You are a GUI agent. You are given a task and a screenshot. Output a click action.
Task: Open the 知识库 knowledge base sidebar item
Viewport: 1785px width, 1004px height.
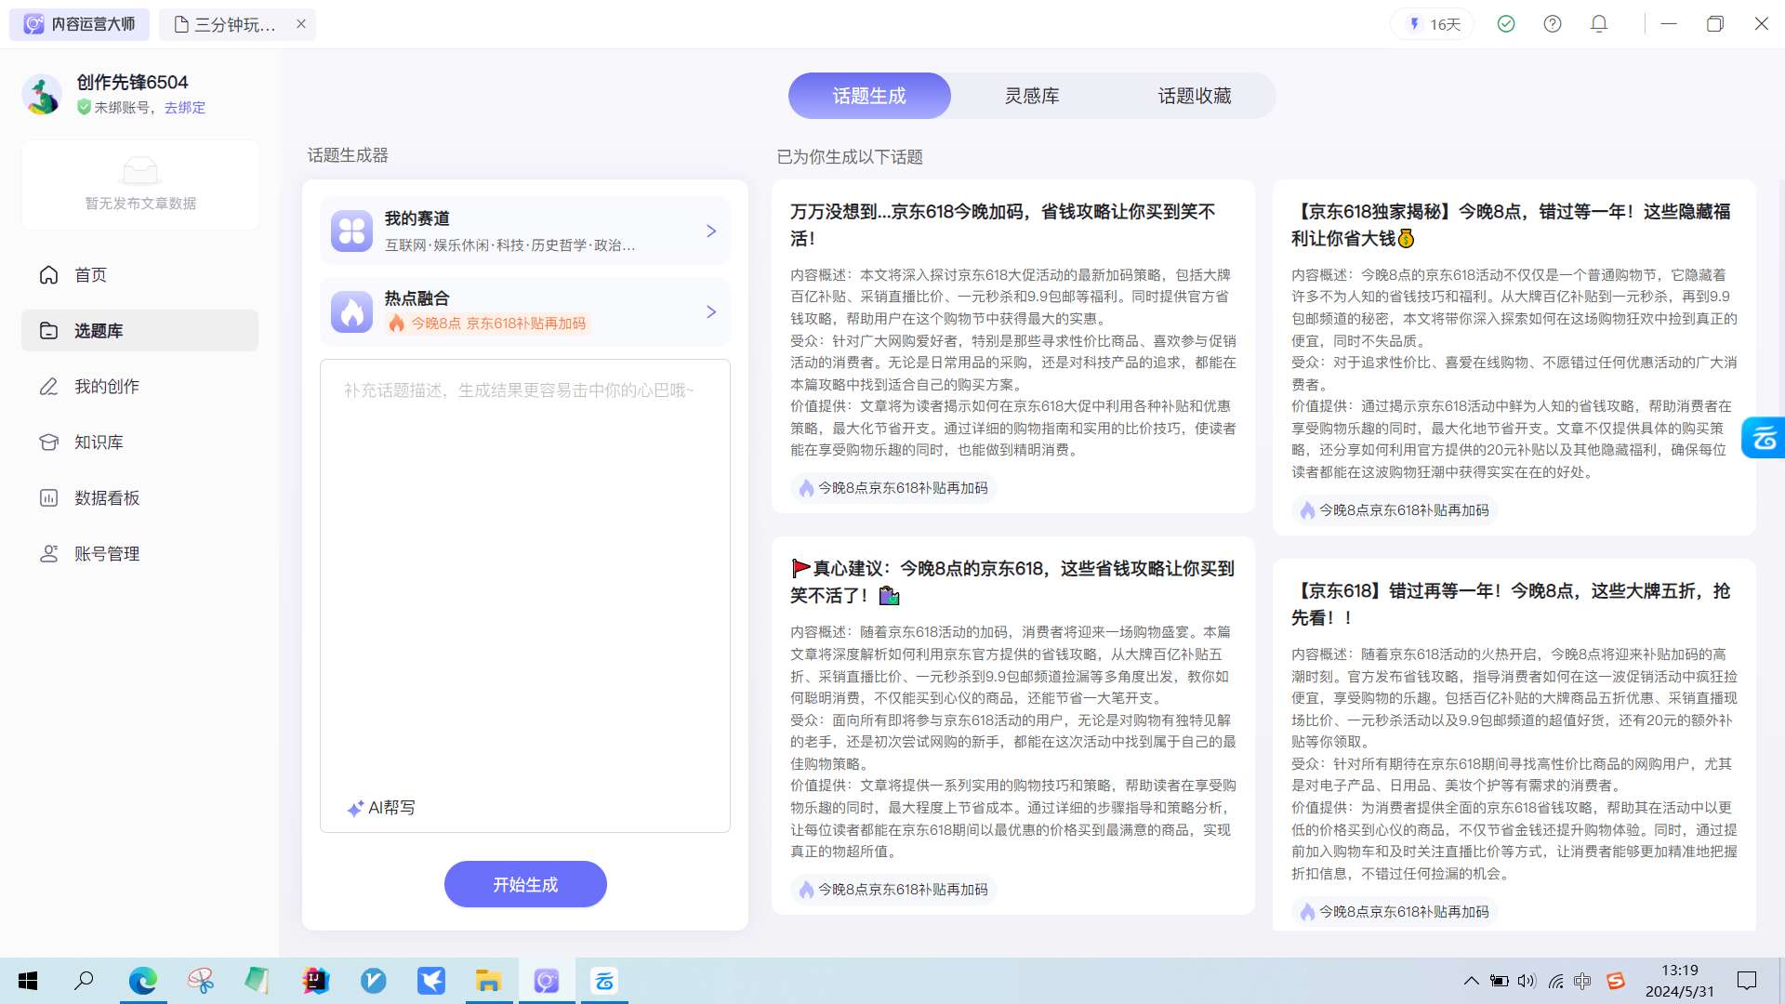tap(99, 443)
